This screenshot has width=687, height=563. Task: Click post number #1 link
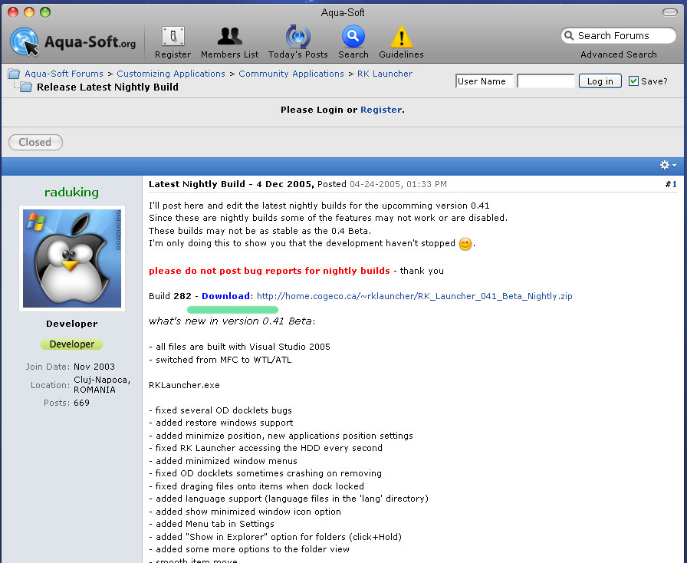671,184
